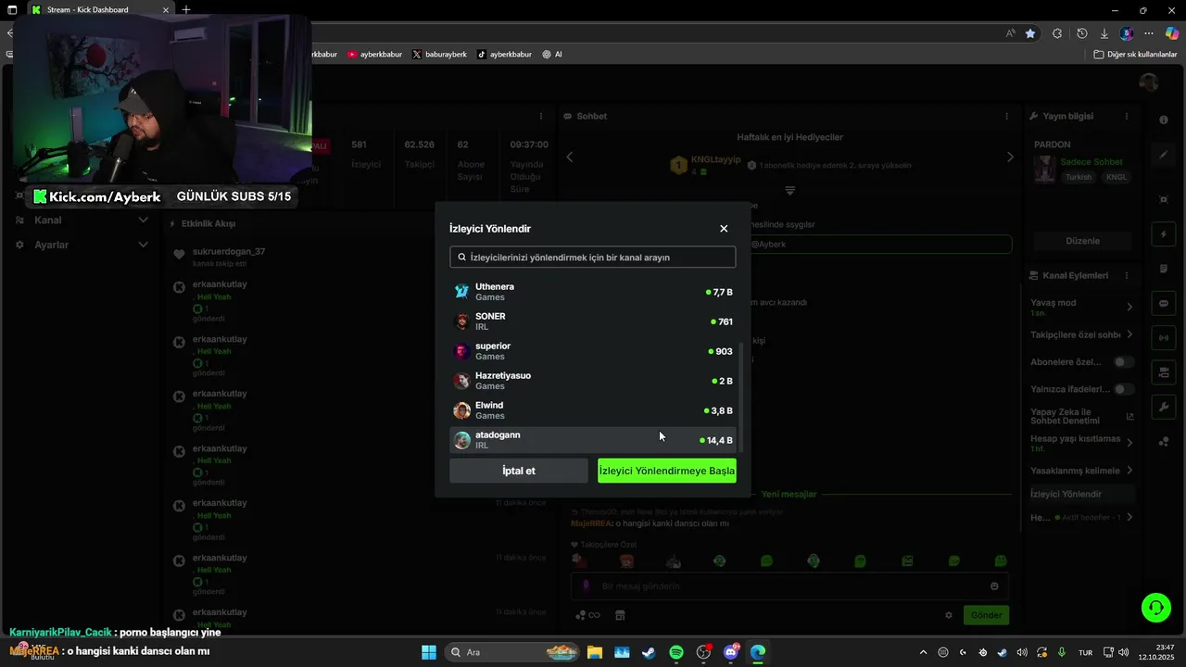Open the green support headset button
1186x667 pixels.
tap(1155, 608)
